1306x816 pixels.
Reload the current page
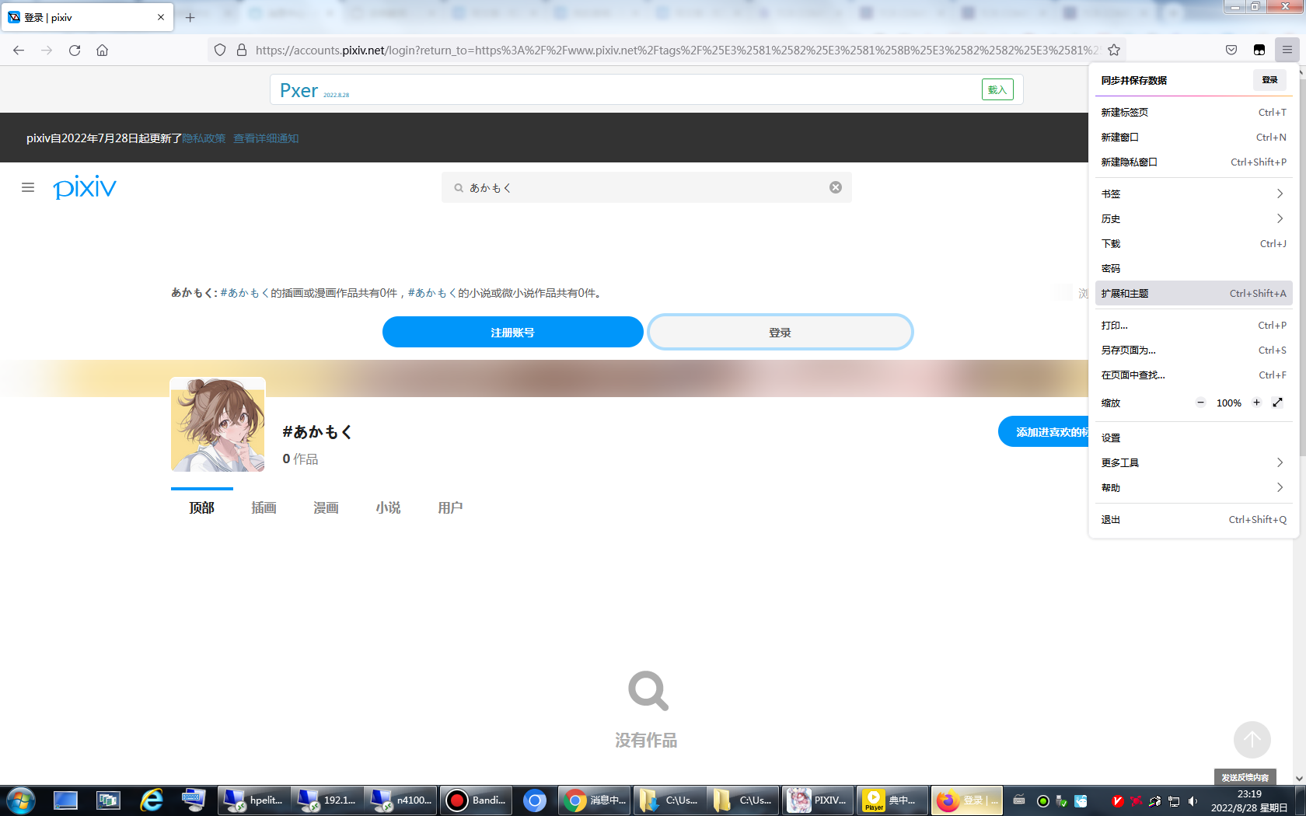pyautogui.click(x=75, y=50)
